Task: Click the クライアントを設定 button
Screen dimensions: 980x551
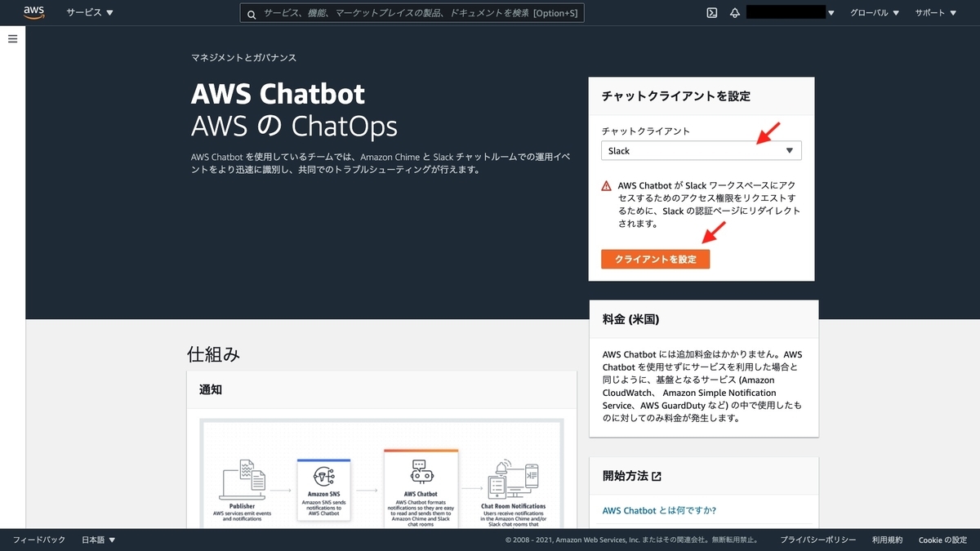Action: [x=656, y=259]
